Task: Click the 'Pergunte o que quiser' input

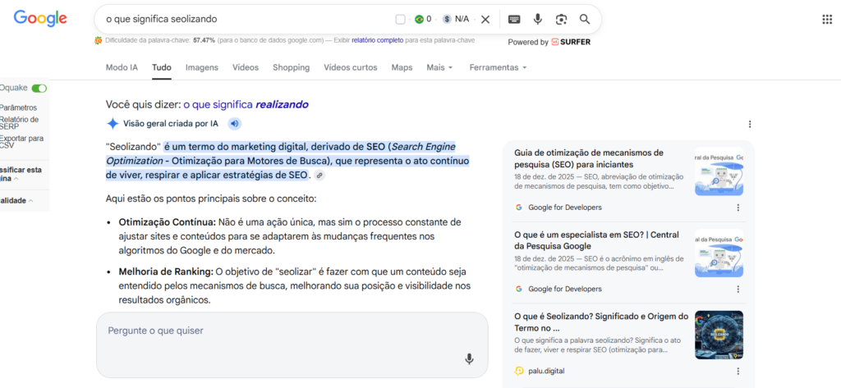Action: (x=292, y=345)
